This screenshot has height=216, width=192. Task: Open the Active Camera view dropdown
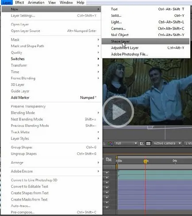(167, 143)
